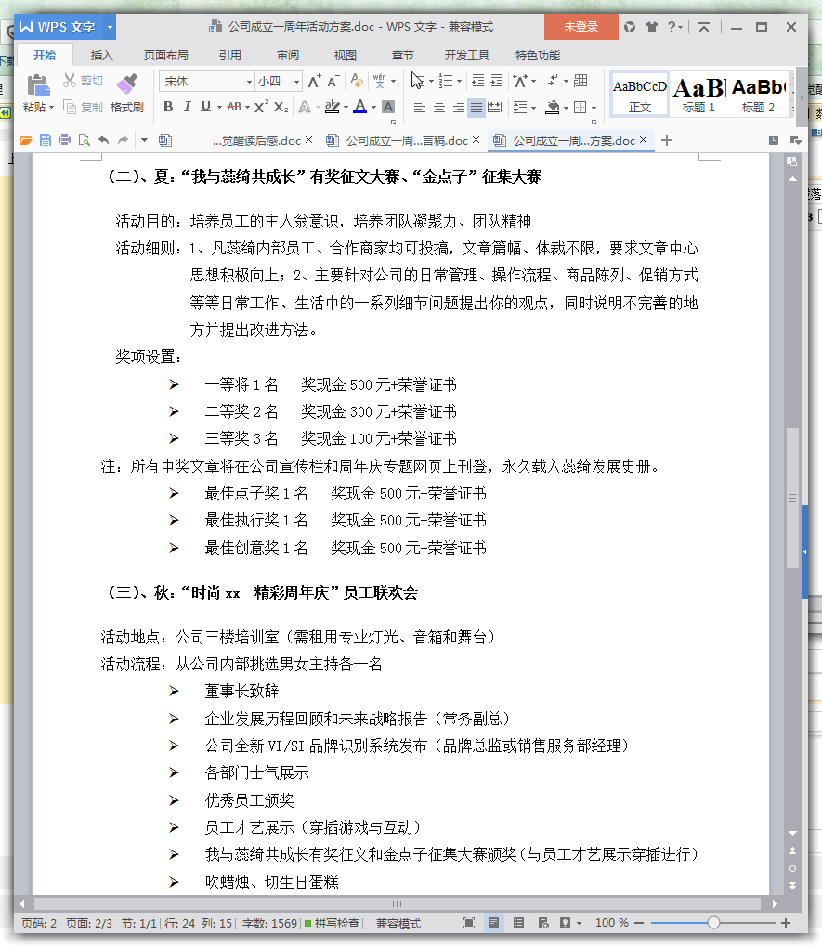Save document with floppy disk icon
This screenshot has width=822, height=947.
[x=46, y=140]
